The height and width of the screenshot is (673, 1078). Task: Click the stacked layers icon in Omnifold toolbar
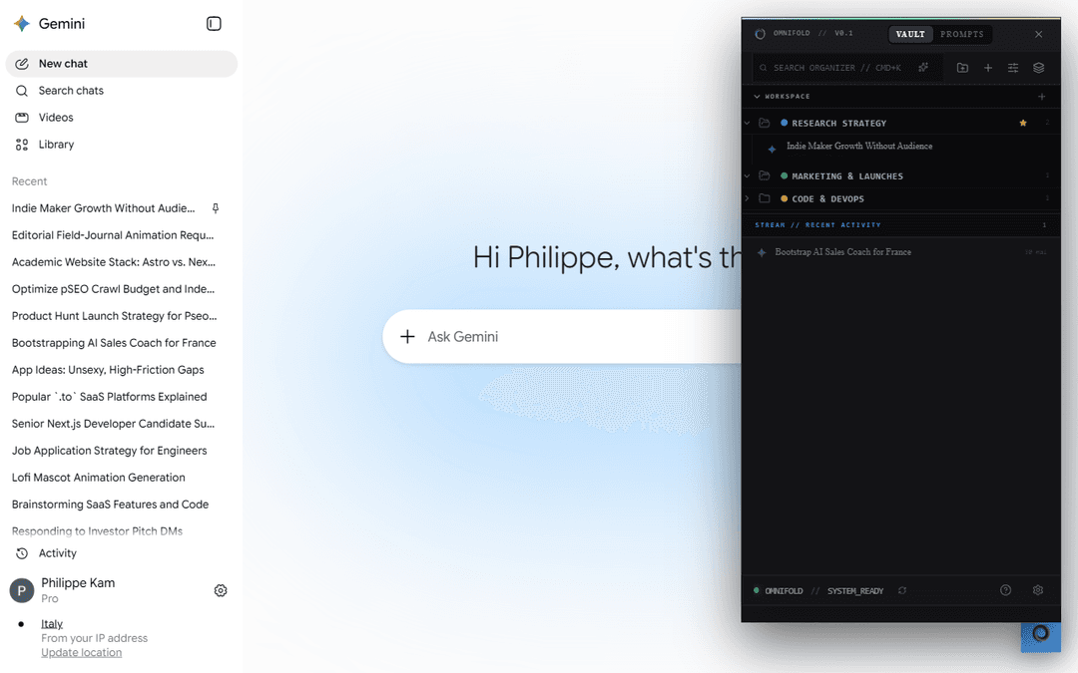(x=1038, y=68)
